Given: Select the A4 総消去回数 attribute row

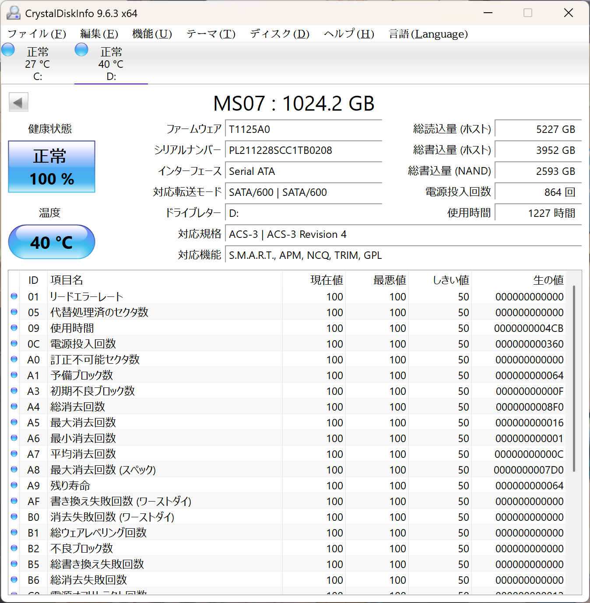Looking at the screenshot, I should tap(287, 407).
